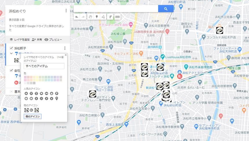Choose the question mark icon
This screenshot has height=141, width=249.
click(26, 99)
